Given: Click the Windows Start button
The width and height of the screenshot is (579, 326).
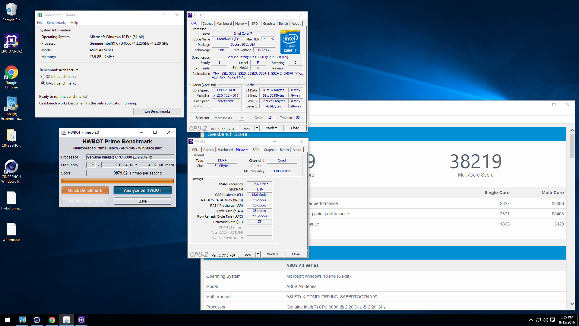Looking at the screenshot, I should 7,320.
